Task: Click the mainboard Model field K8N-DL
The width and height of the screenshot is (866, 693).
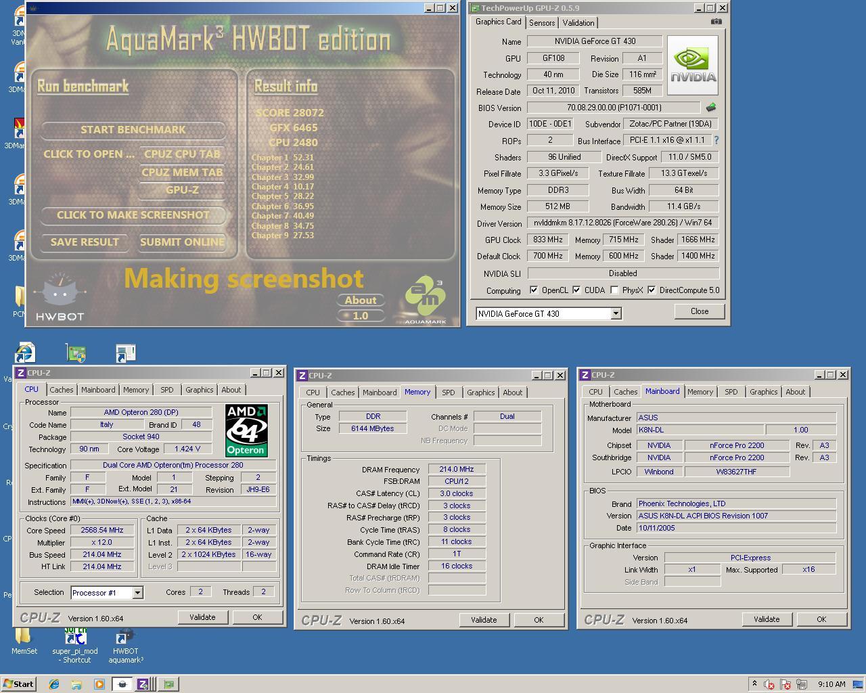Action: (700, 430)
